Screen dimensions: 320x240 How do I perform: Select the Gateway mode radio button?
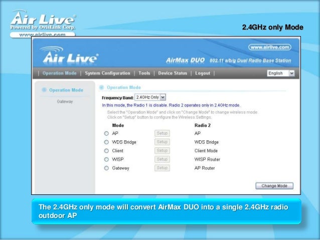(106, 168)
